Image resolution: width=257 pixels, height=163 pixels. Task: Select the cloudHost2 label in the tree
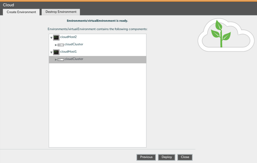click(68, 37)
